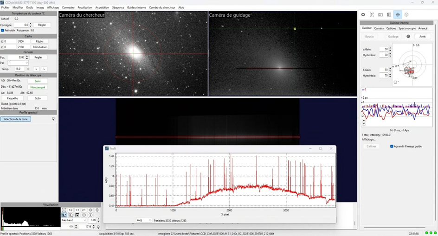Open the Très haut stretch dropdown
Screen dimensions: 438x236
pyautogui.click(x=74, y=220)
